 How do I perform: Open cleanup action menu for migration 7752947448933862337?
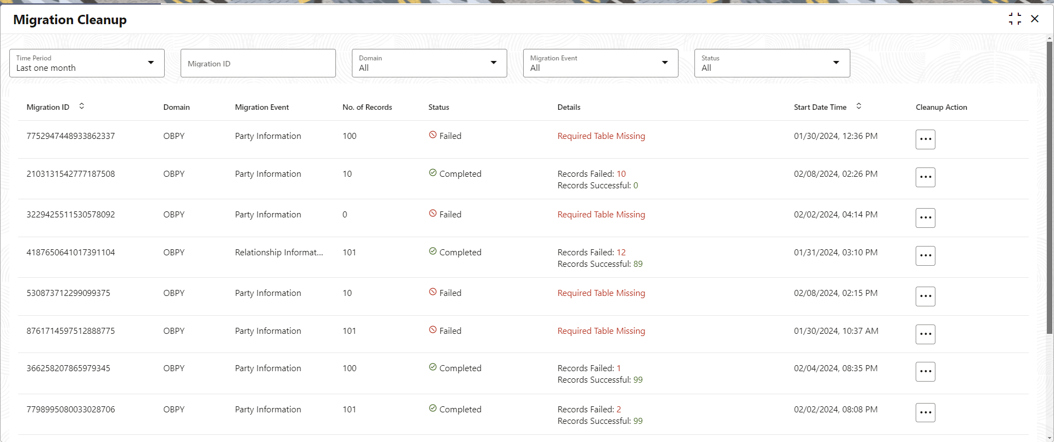tap(925, 139)
